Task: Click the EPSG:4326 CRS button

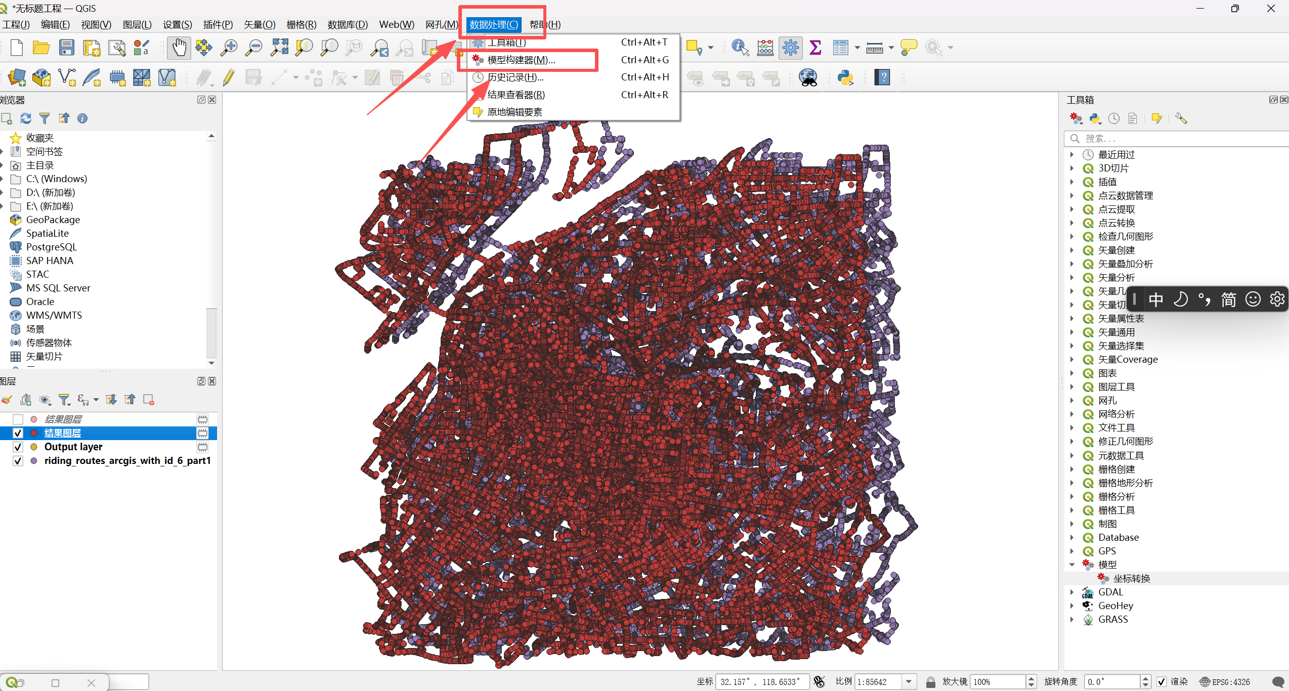Action: pos(1225,681)
